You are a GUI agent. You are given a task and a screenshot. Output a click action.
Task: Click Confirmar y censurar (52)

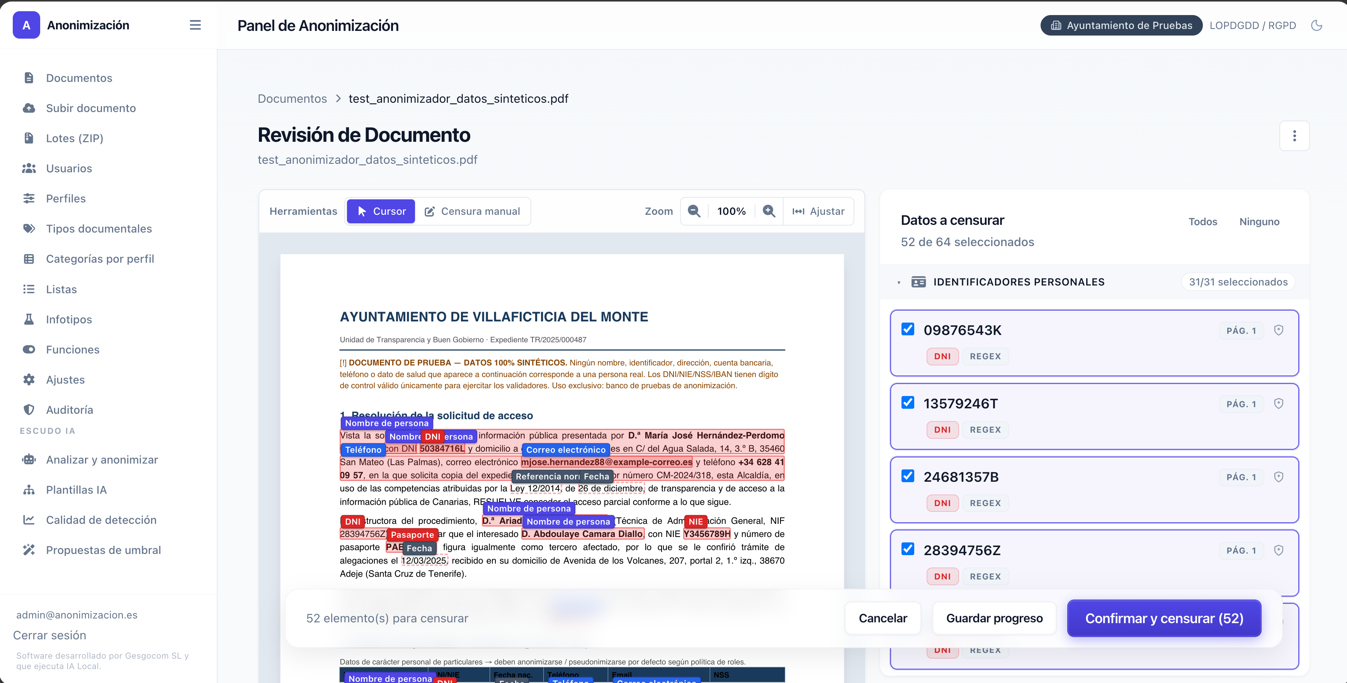tap(1164, 618)
